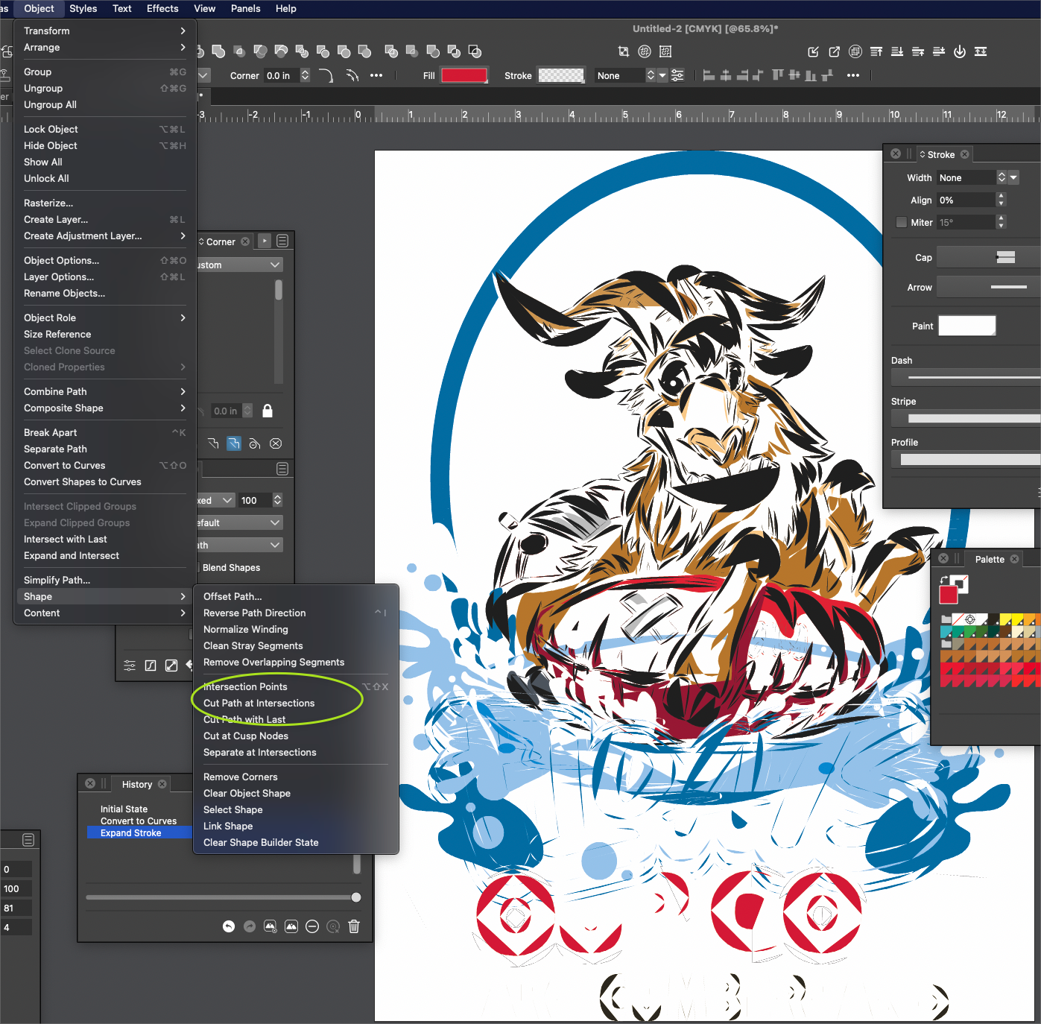Click the circled X corner icon
The height and width of the screenshot is (1024, 1041).
[x=276, y=443]
